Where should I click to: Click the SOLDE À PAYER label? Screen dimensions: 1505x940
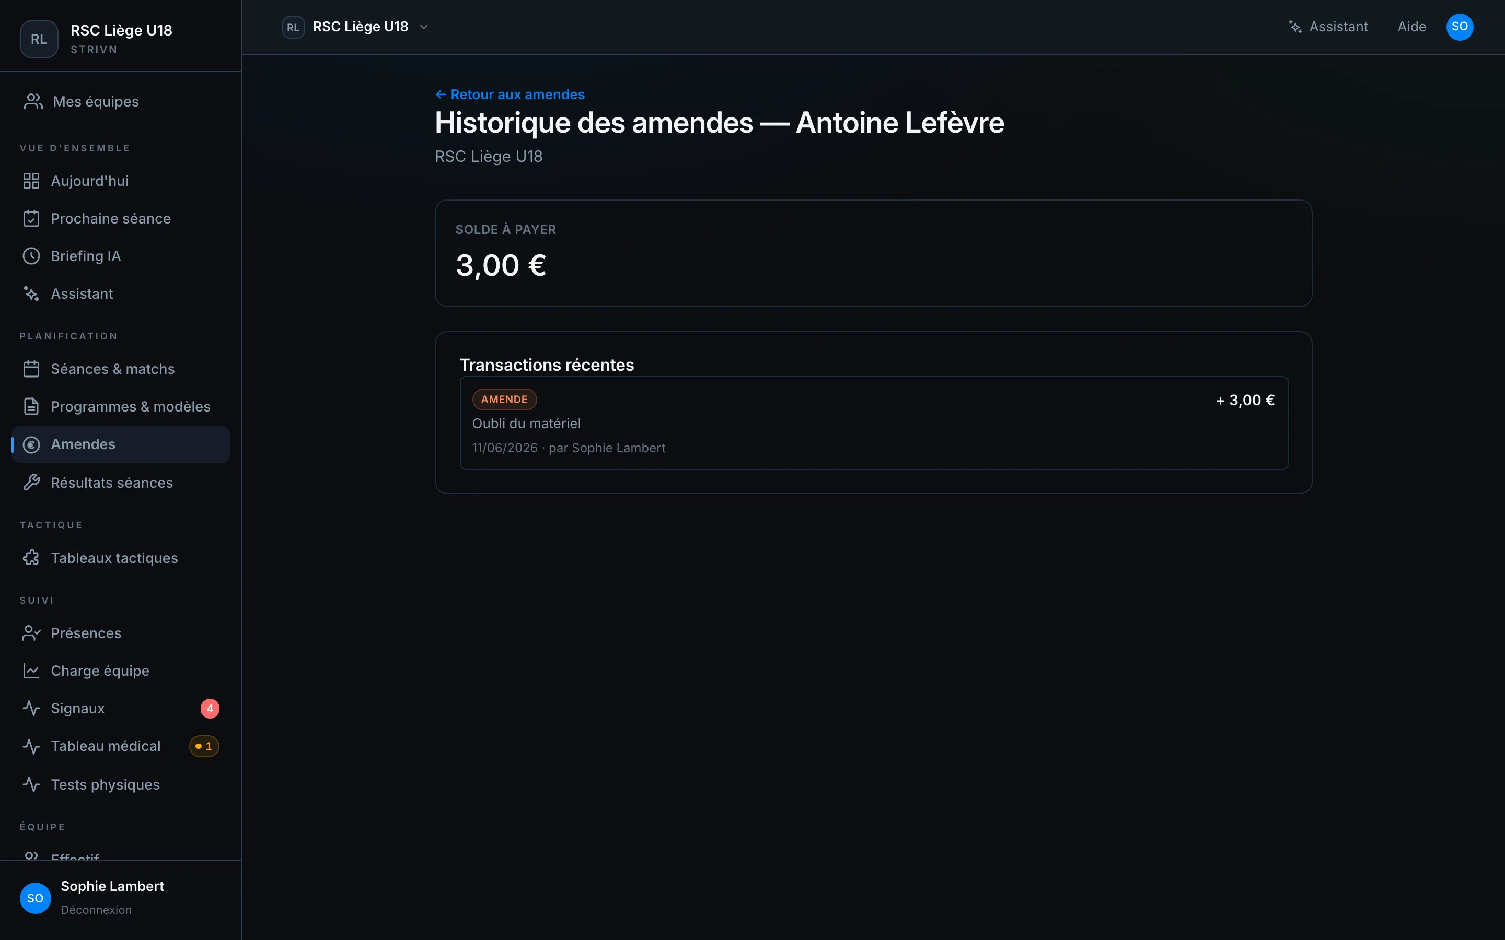[506, 229]
